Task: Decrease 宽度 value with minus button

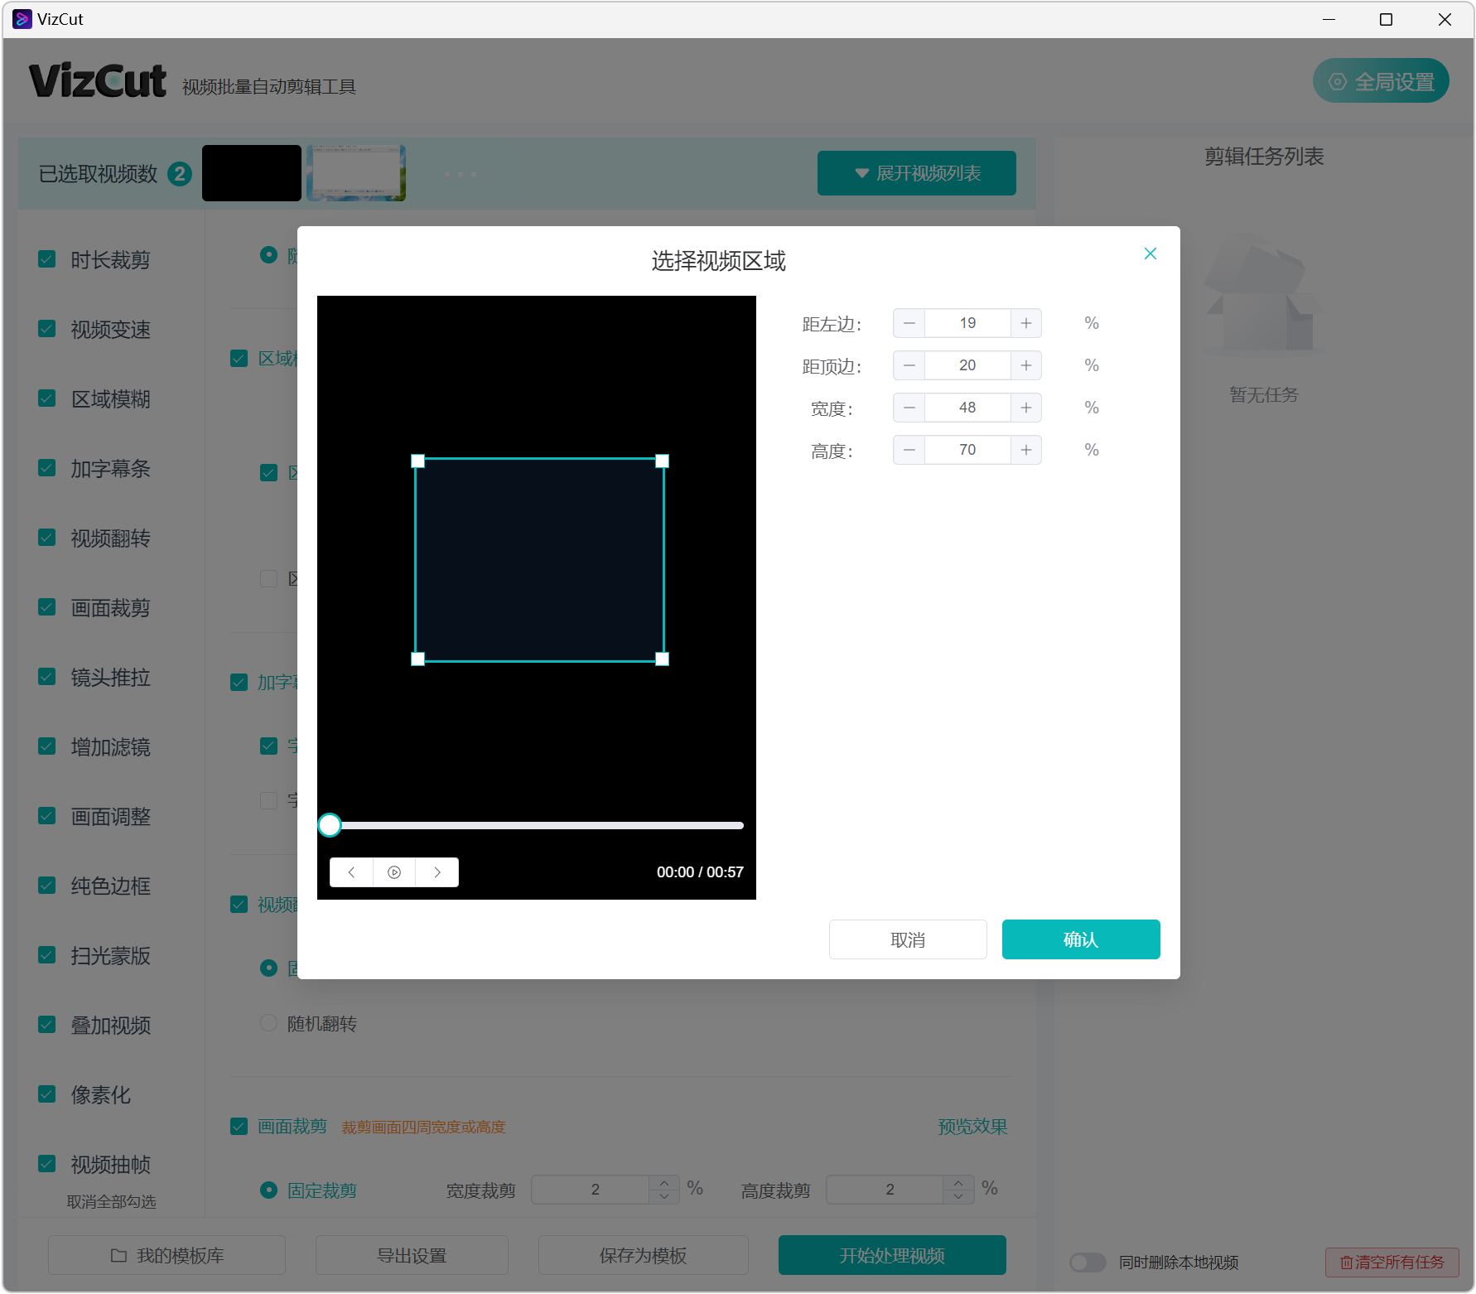Action: 909,408
